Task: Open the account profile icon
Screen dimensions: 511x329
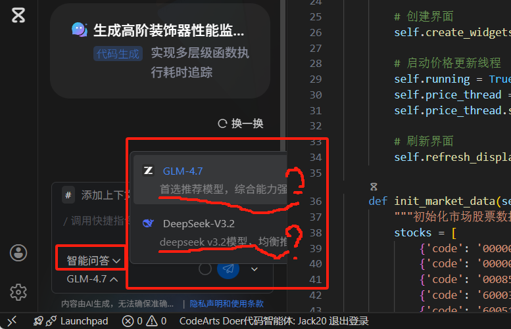Action: [18, 253]
